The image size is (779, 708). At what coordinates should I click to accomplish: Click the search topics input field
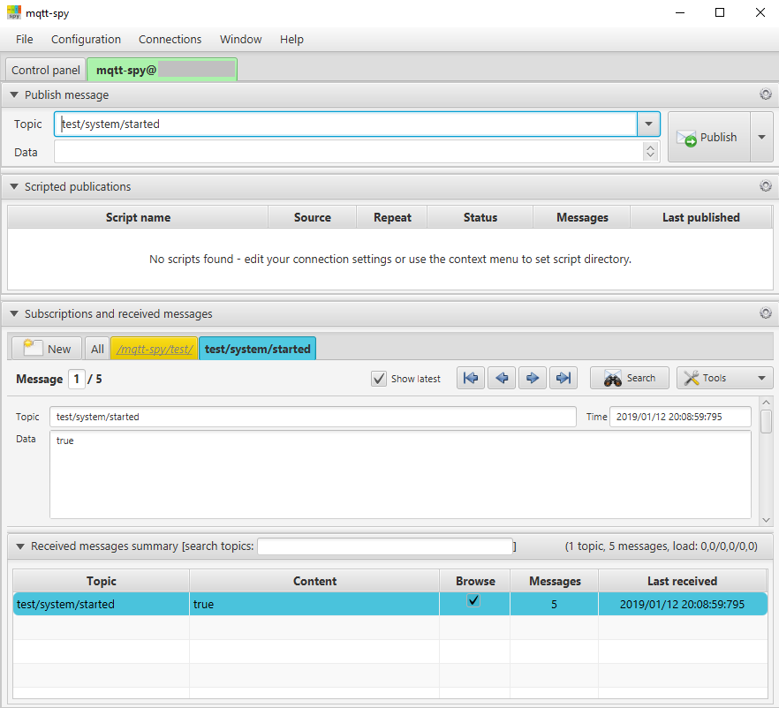pos(385,546)
